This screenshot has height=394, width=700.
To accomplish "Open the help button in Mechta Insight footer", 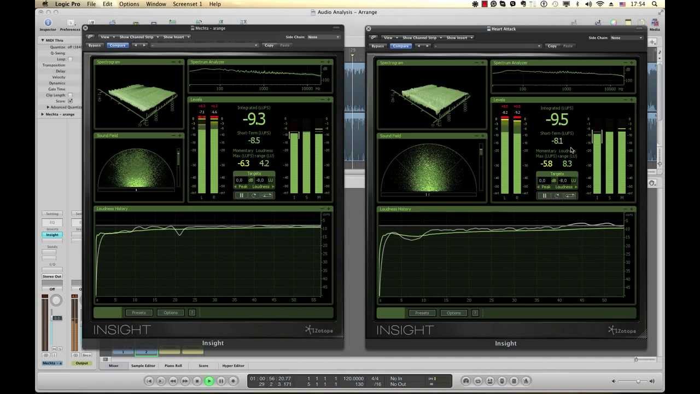I will pyautogui.click(x=192, y=312).
